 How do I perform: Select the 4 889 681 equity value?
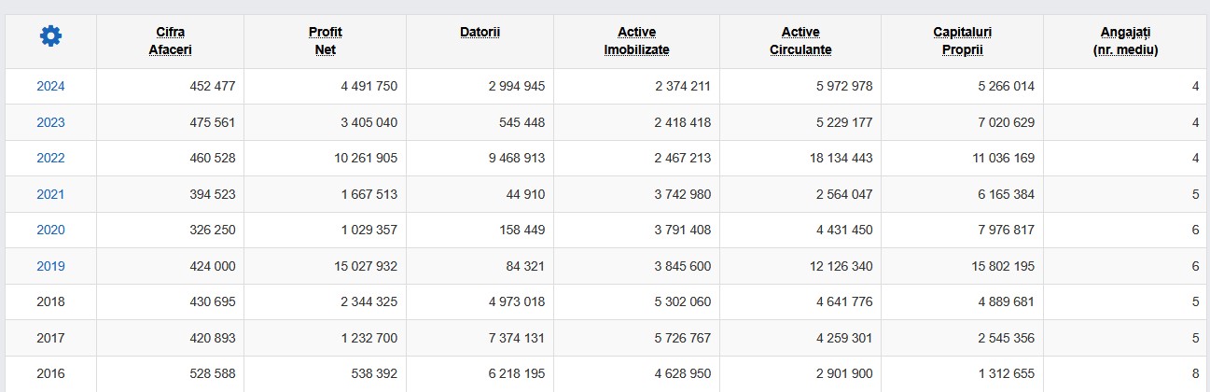tap(1006, 301)
